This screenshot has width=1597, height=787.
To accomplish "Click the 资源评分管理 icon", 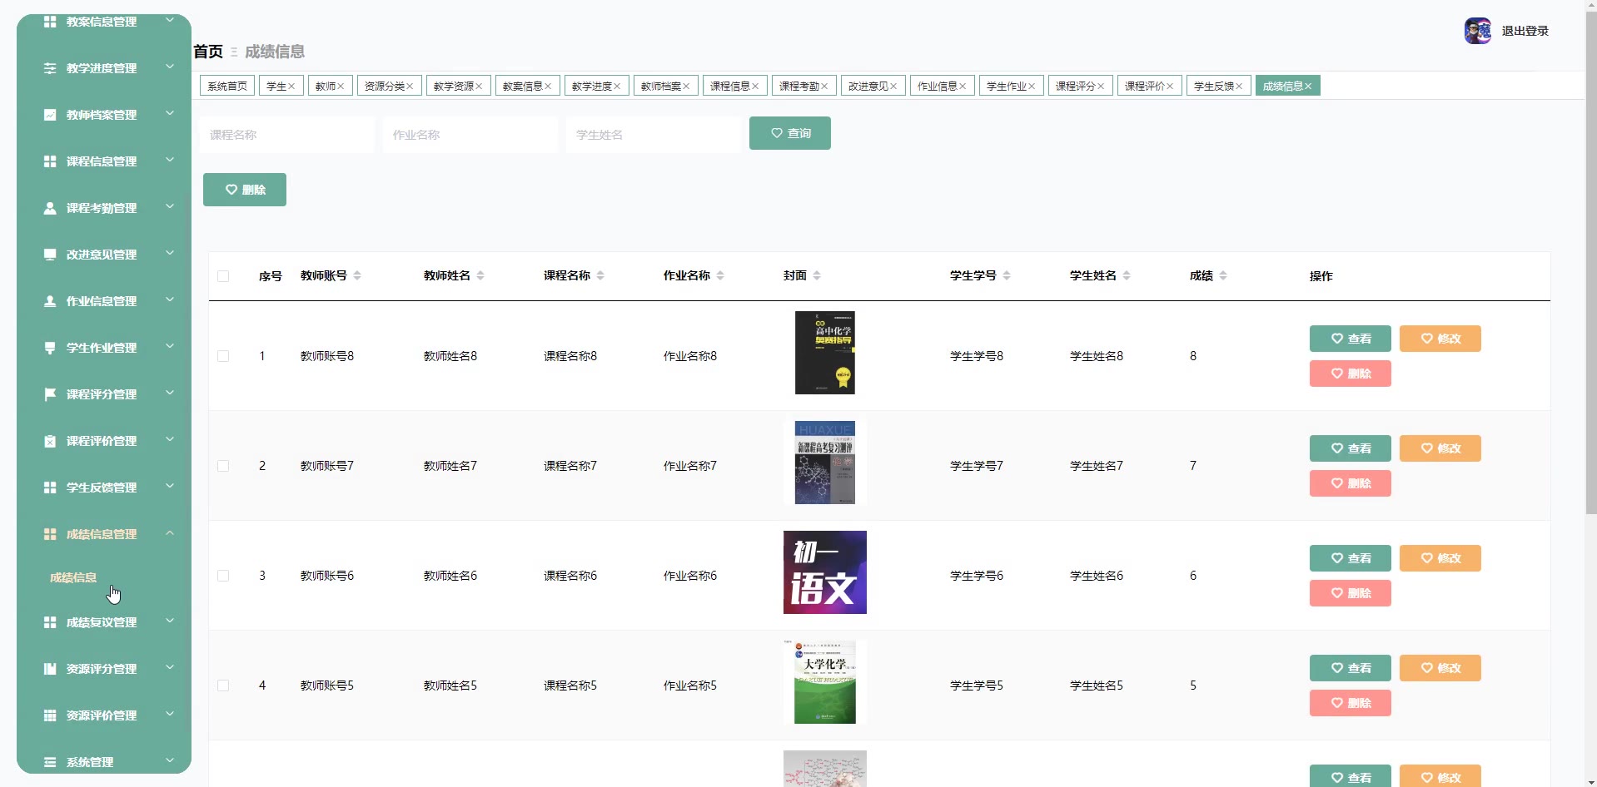I will coord(50,669).
